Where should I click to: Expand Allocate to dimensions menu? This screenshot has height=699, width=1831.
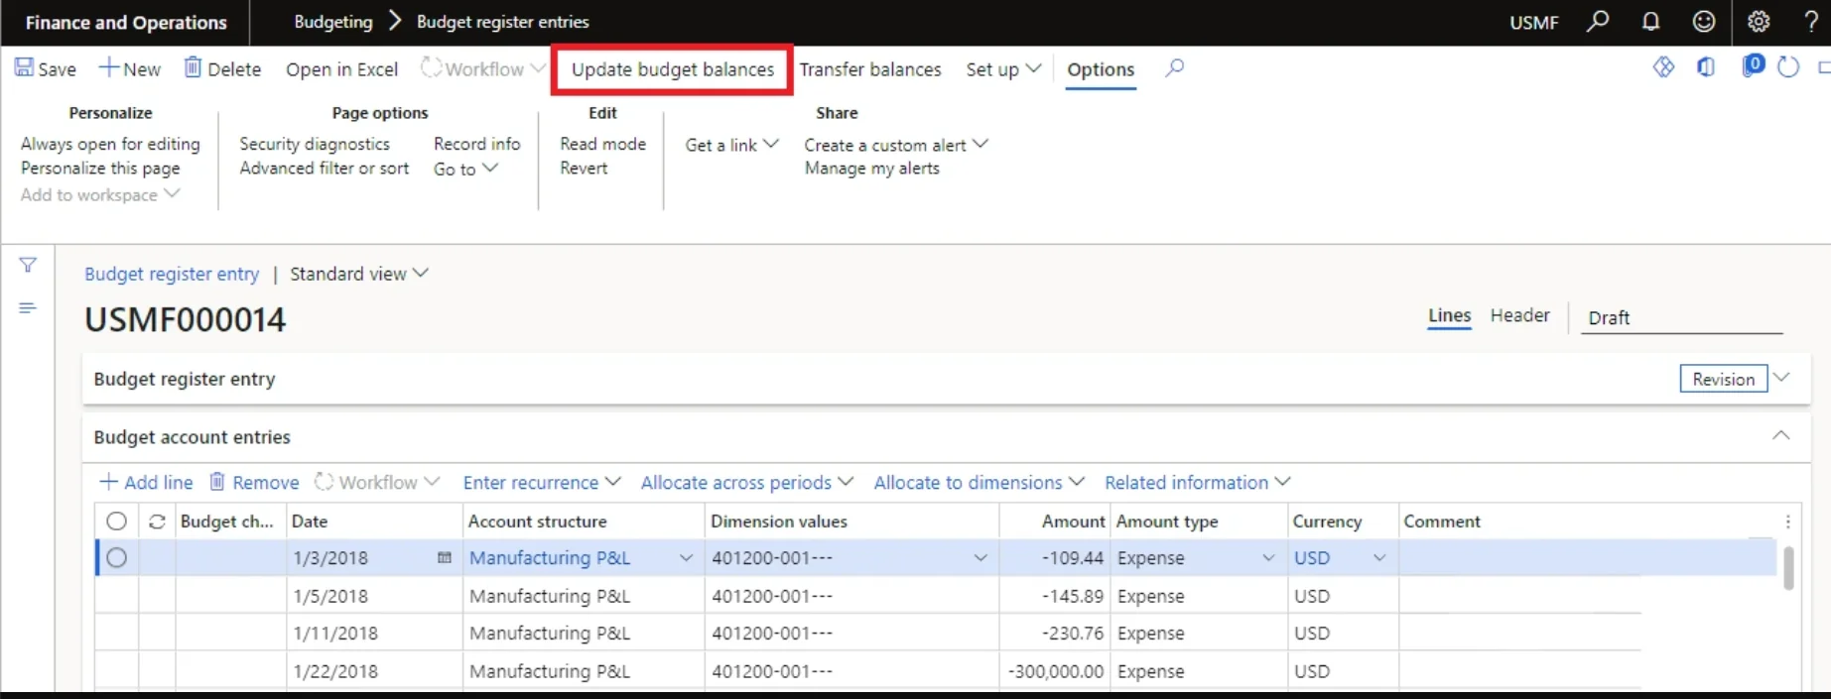tap(979, 483)
